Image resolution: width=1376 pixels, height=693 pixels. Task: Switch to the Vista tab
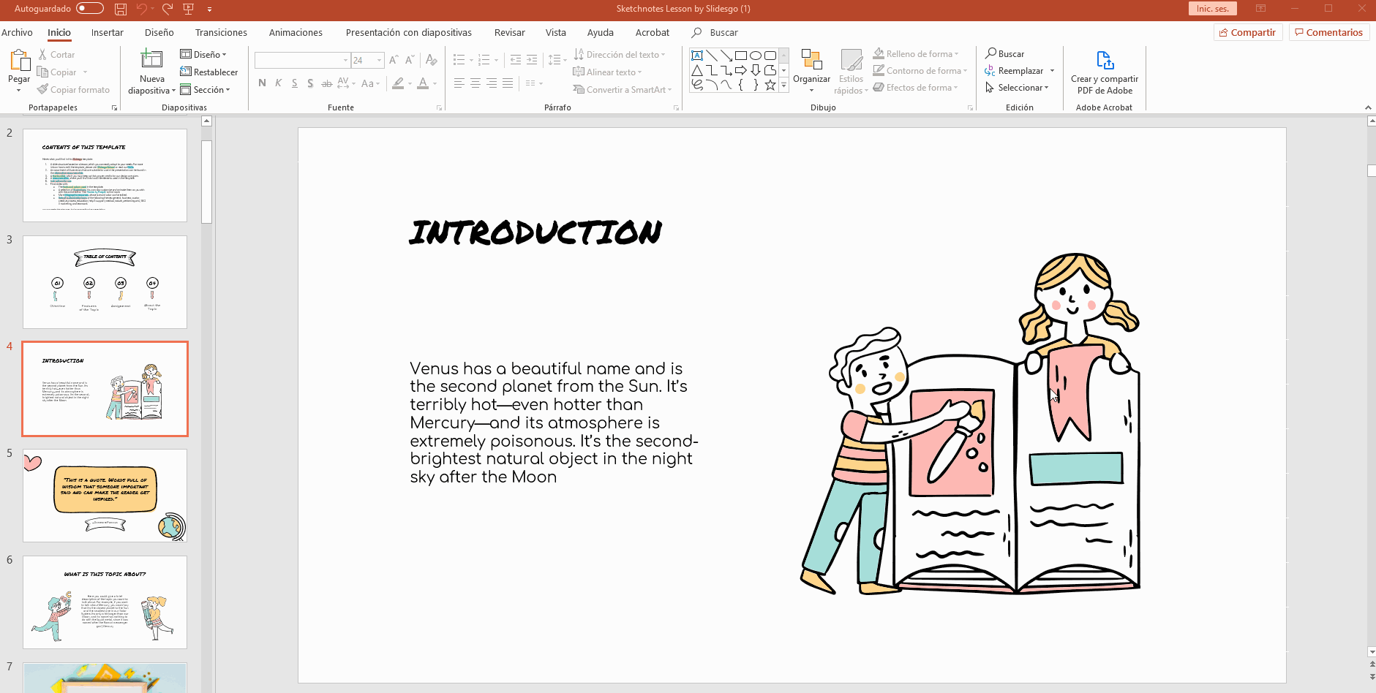(556, 33)
